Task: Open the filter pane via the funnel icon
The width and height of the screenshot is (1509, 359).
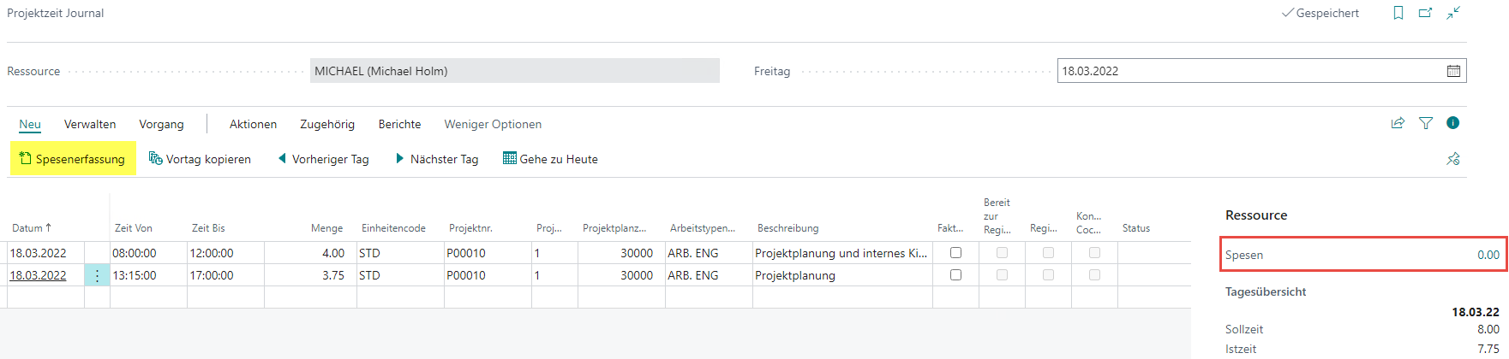Action: 1426,123
